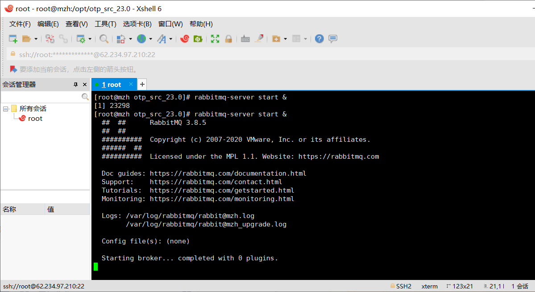The width and height of the screenshot is (535, 292).
Task: Launch Xshell red swirl icon in toolbar
Action: pos(185,39)
